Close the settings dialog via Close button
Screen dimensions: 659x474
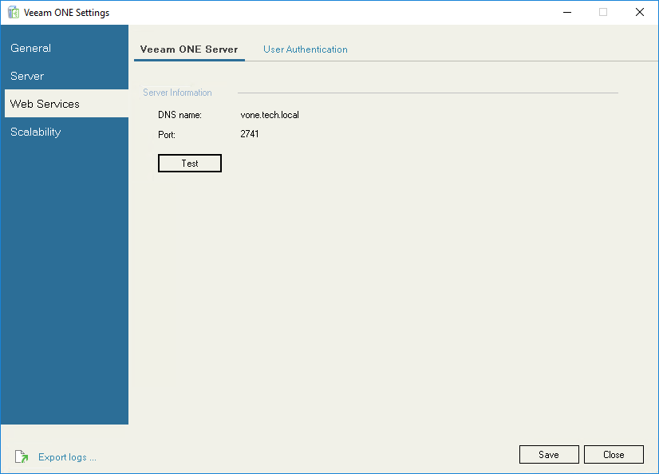click(614, 454)
